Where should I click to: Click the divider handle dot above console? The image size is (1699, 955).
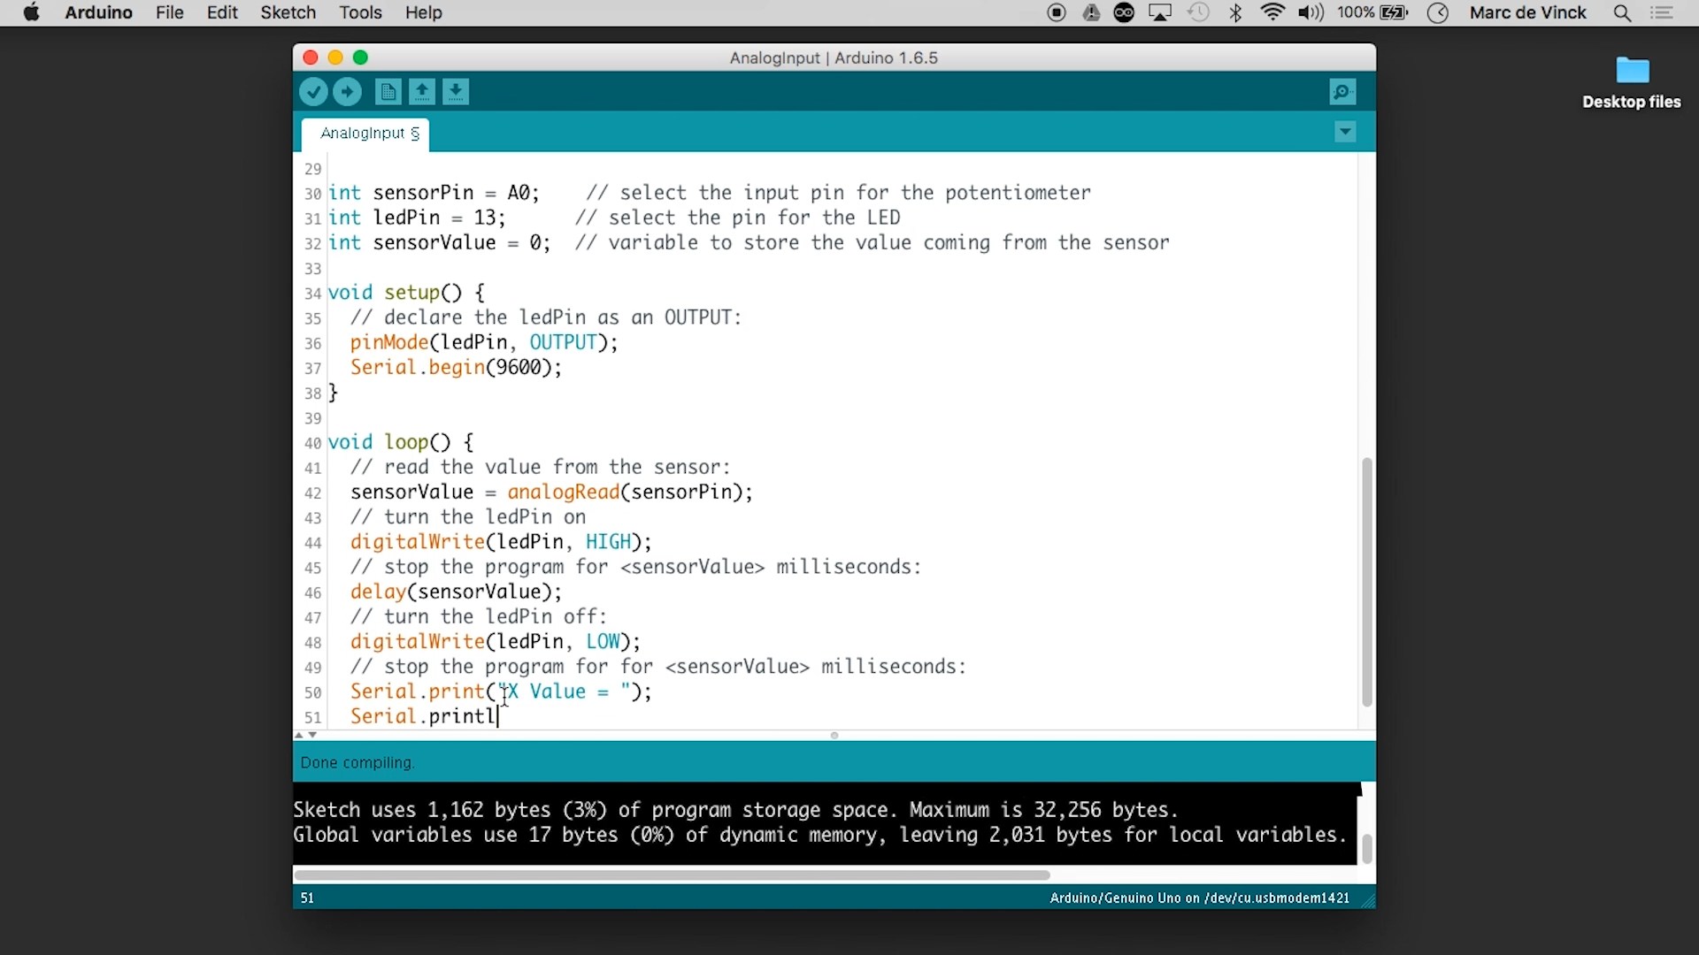click(x=834, y=736)
